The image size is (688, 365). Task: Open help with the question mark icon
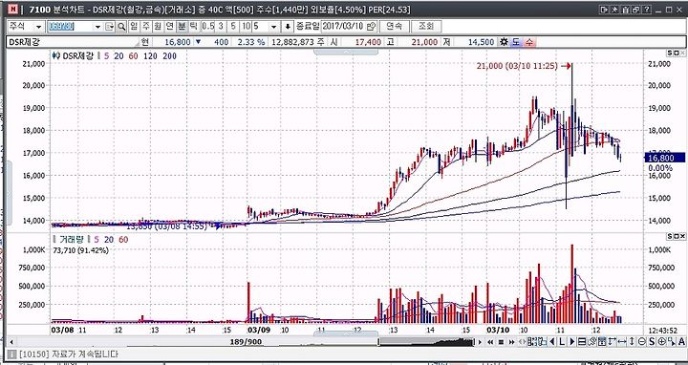click(647, 10)
